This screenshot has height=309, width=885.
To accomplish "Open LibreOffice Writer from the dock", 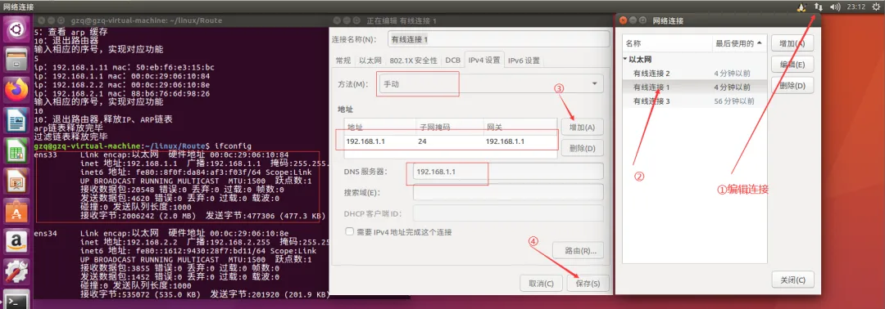I will click(16, 120).
